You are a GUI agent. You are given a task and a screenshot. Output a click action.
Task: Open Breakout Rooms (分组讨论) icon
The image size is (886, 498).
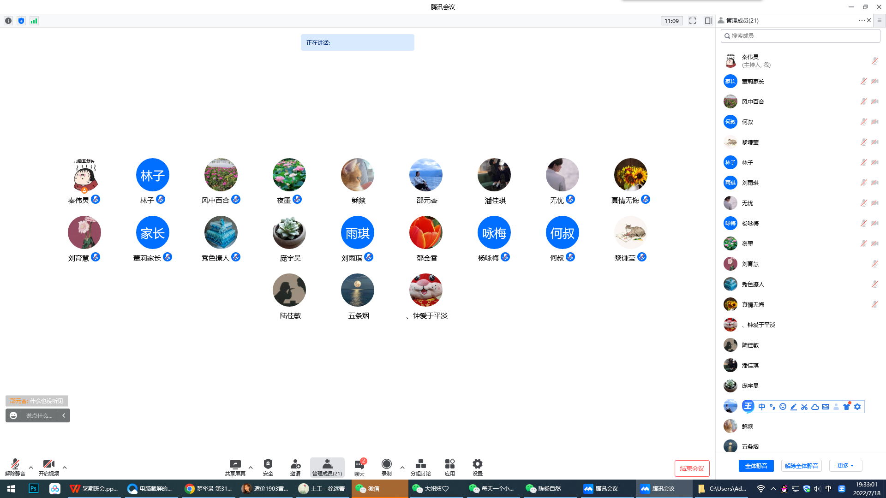[x=420, y=467]
